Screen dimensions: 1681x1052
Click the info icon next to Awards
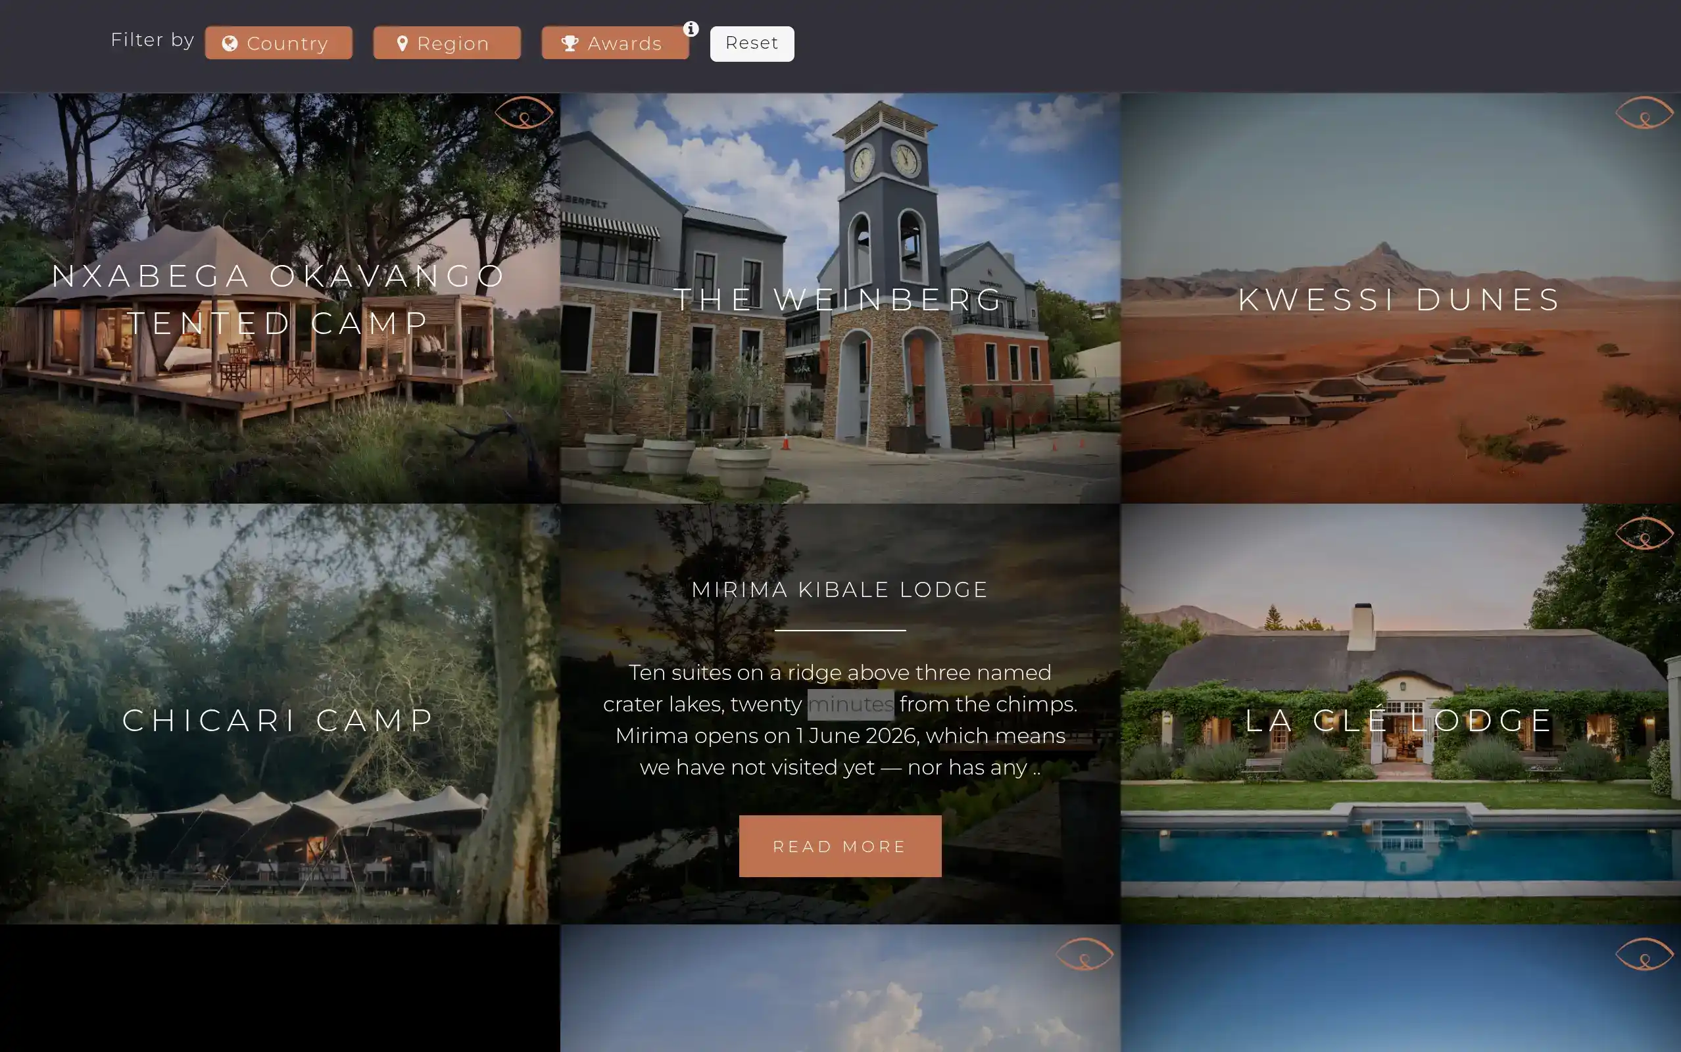(690, 28)
